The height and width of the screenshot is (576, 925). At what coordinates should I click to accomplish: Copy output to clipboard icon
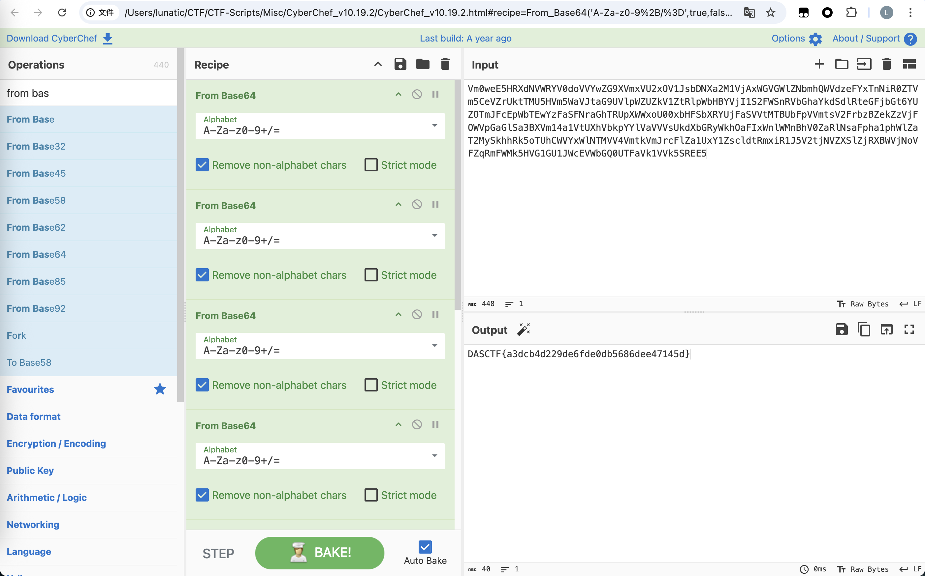coord(864,329)
